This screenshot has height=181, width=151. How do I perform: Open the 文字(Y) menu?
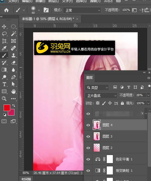click(67, 1)
